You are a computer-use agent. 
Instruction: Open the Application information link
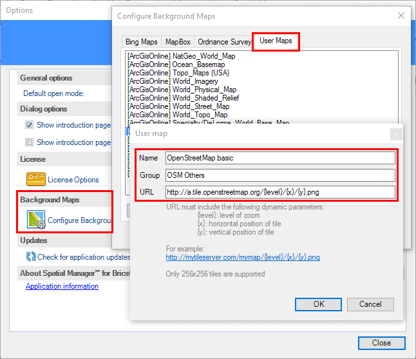(x=62, y=286)
